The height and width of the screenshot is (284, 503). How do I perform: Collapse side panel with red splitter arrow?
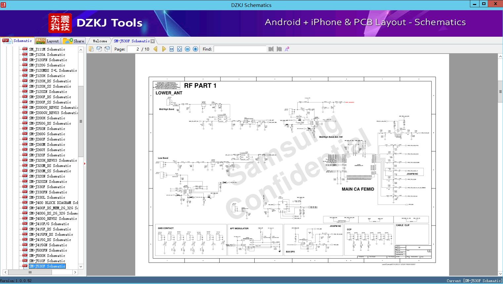pos(85,163)
